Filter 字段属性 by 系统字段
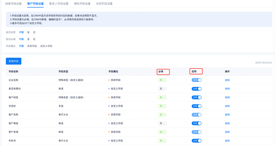 tap(32, 46)
